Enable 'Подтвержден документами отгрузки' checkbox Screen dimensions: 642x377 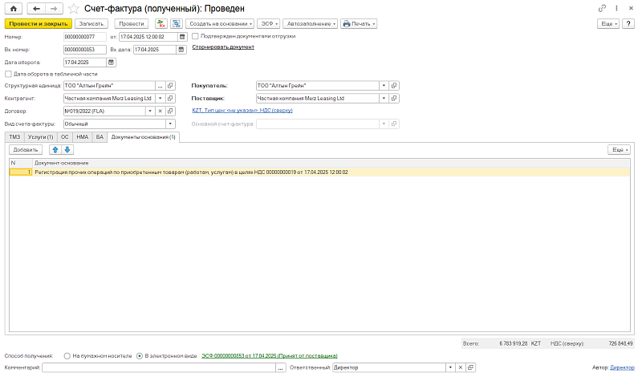pos(195,36)
